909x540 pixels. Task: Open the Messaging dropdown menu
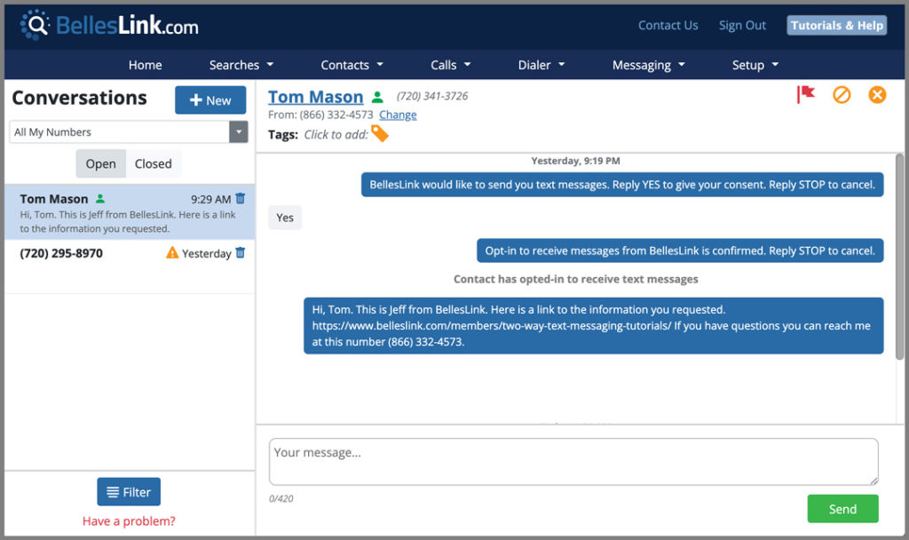tap(649, 64)
